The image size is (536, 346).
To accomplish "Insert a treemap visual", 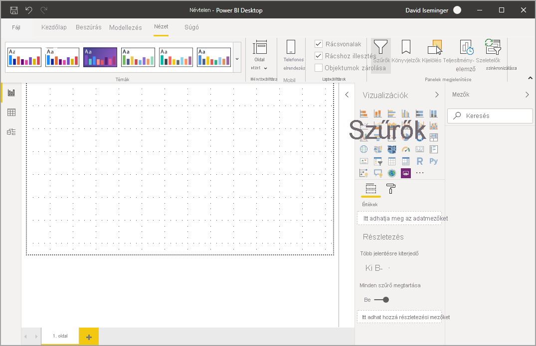I will tap(434, 137).
